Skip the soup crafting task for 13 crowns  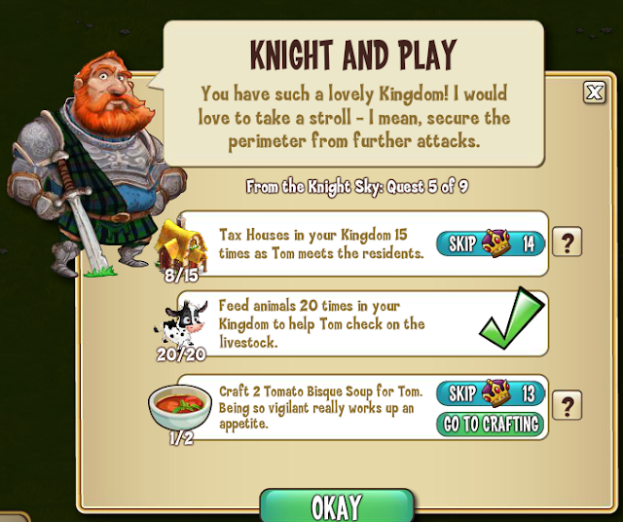pyautogui.click(x=491, y=393)
